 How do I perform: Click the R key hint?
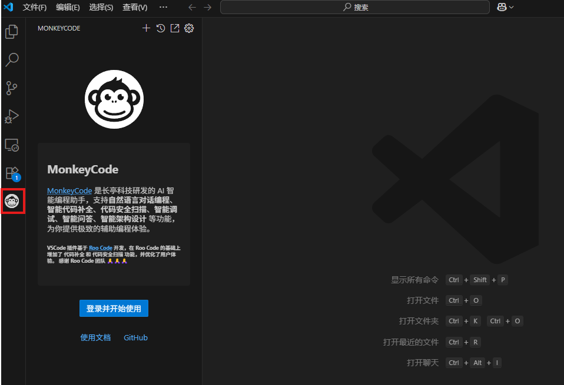pyautogui.click(x=476, y=342)
